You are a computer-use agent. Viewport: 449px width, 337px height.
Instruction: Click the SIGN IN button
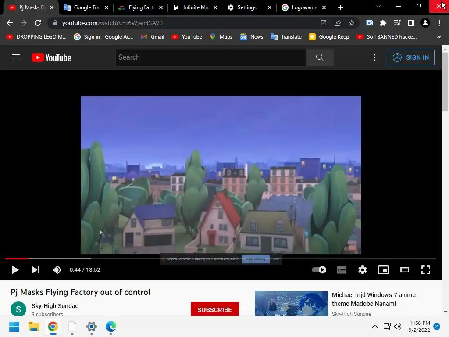point(410,57)
